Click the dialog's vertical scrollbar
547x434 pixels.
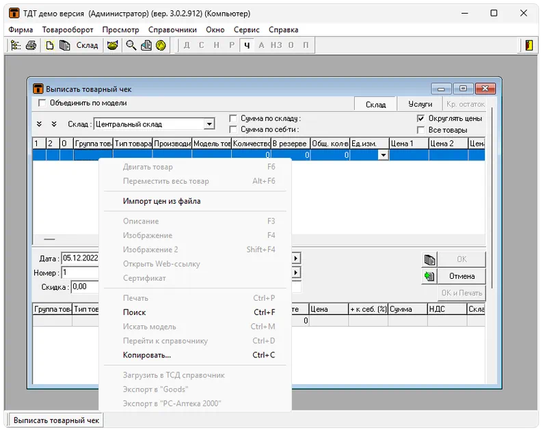tap(492, 198)
